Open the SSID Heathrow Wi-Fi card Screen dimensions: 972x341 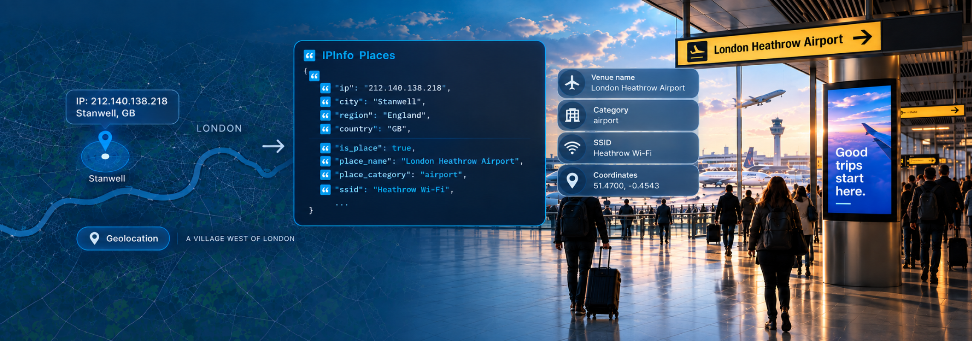coord(628,148)
